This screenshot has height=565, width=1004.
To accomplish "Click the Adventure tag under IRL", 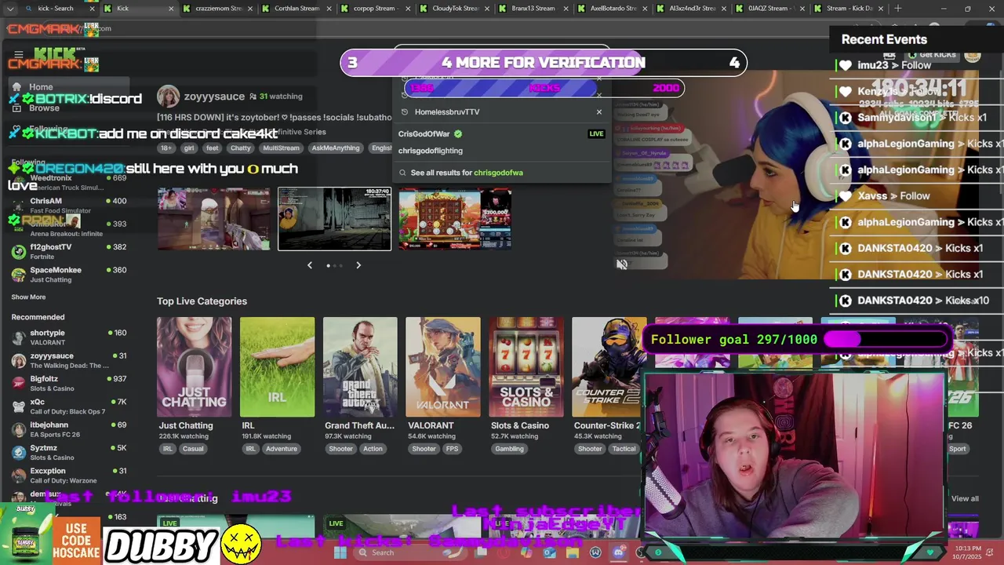I will (282, 449).
